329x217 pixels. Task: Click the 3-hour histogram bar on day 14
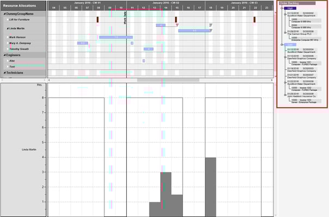tap(166, 194)
